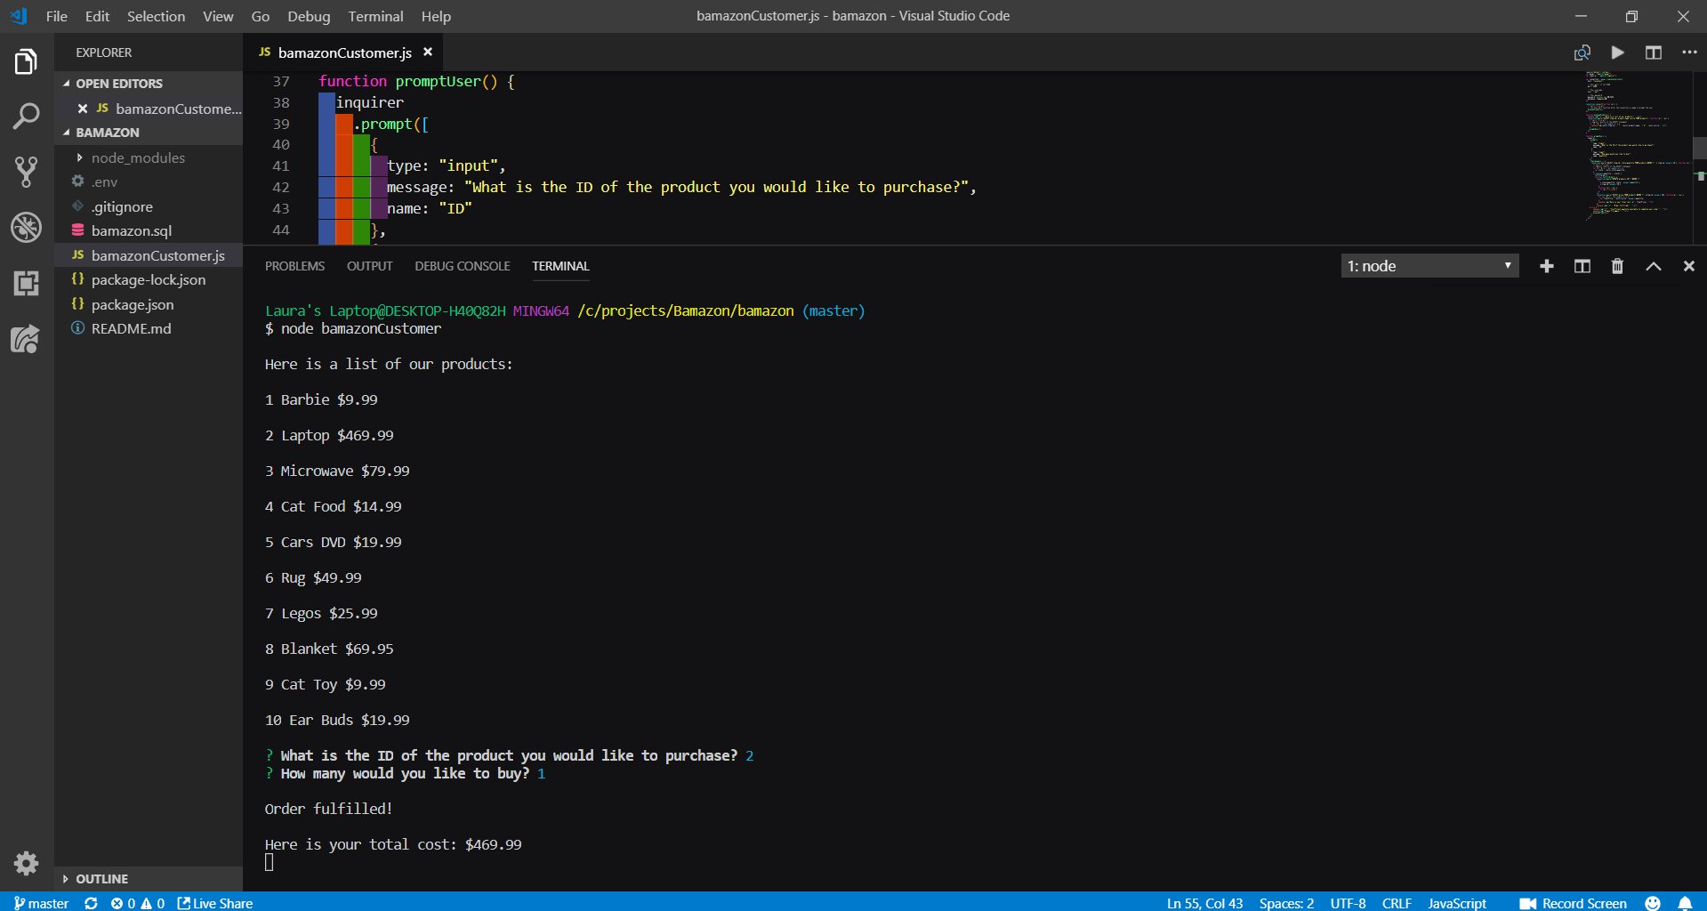Screen dimensions: 1707x911
Task: Open the Debug view (no-bug icon)
Action: click(26, 228)
